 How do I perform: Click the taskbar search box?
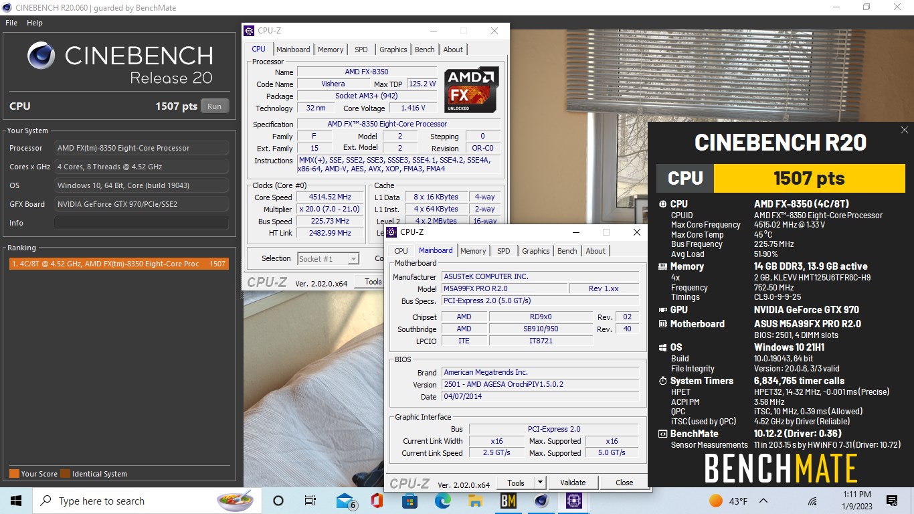146,501
